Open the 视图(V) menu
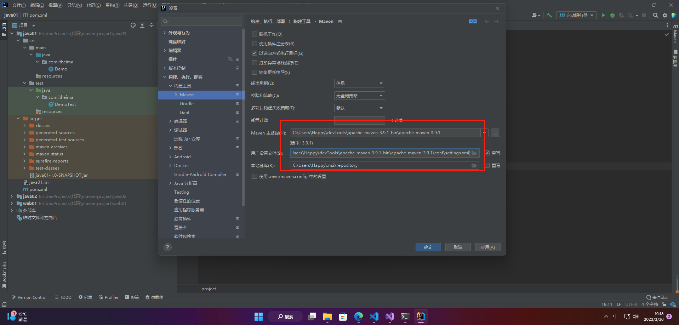The width and height of the screenshot is (679, 325). click(x=56, y=5)
